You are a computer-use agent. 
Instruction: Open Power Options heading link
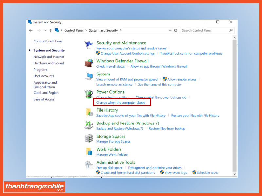pyautogui.click(x=110, y=92)
